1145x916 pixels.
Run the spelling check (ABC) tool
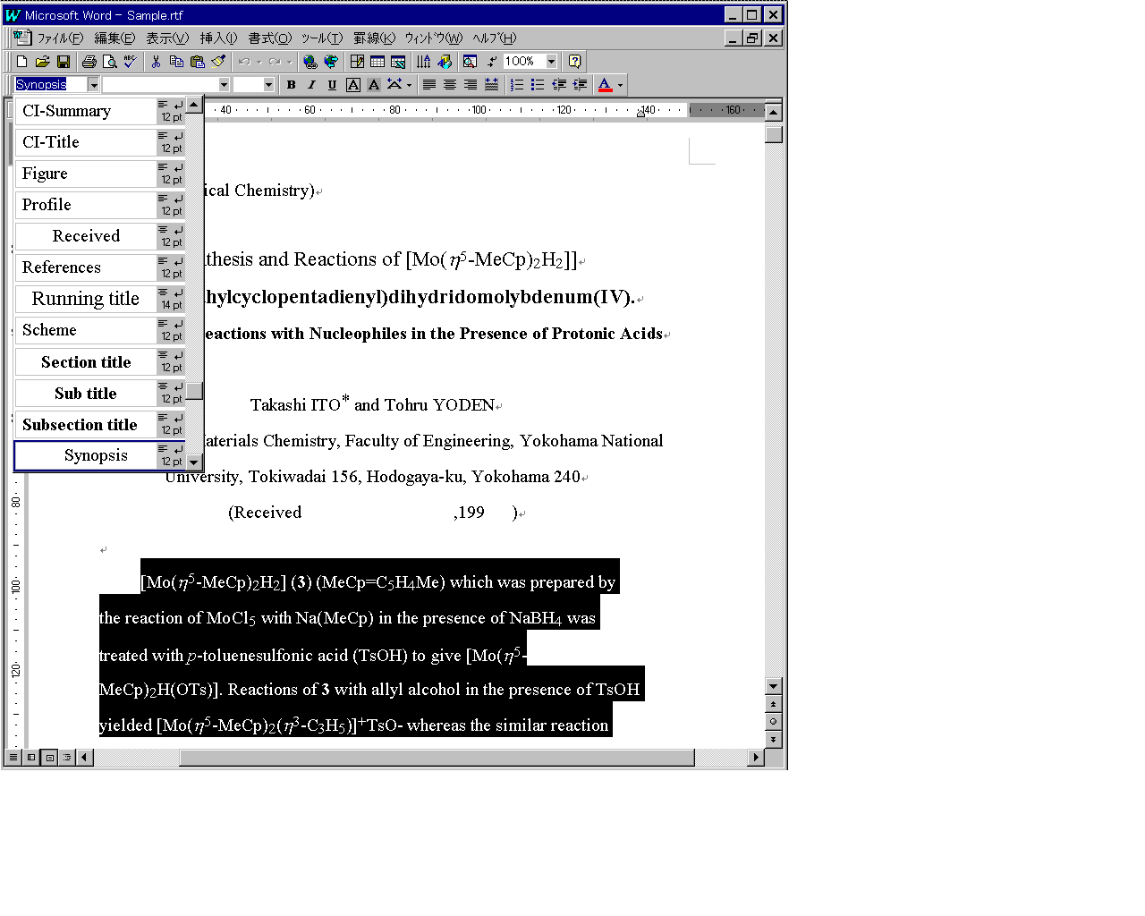131,62
